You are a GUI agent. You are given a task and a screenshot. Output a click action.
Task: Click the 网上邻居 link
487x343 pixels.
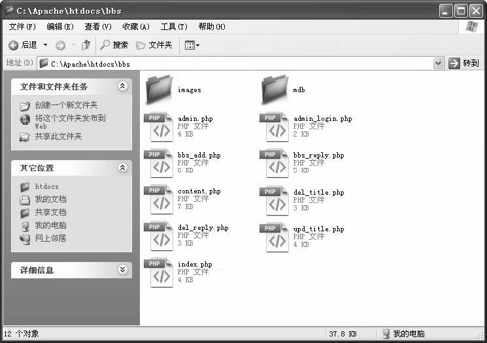(x=50, y=238)
